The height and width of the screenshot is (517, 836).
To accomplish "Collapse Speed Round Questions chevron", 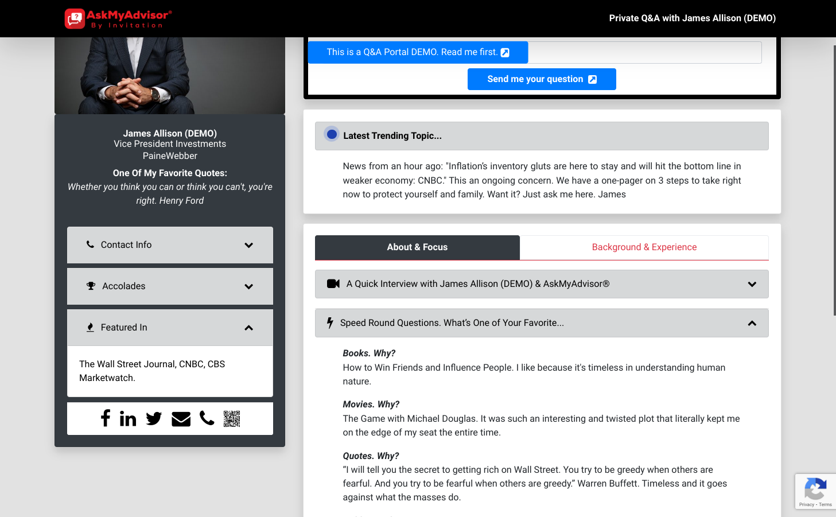I will tap(752, 323).
